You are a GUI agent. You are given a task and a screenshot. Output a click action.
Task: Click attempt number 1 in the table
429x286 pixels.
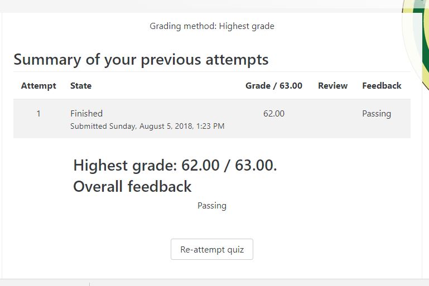[38, 114]
